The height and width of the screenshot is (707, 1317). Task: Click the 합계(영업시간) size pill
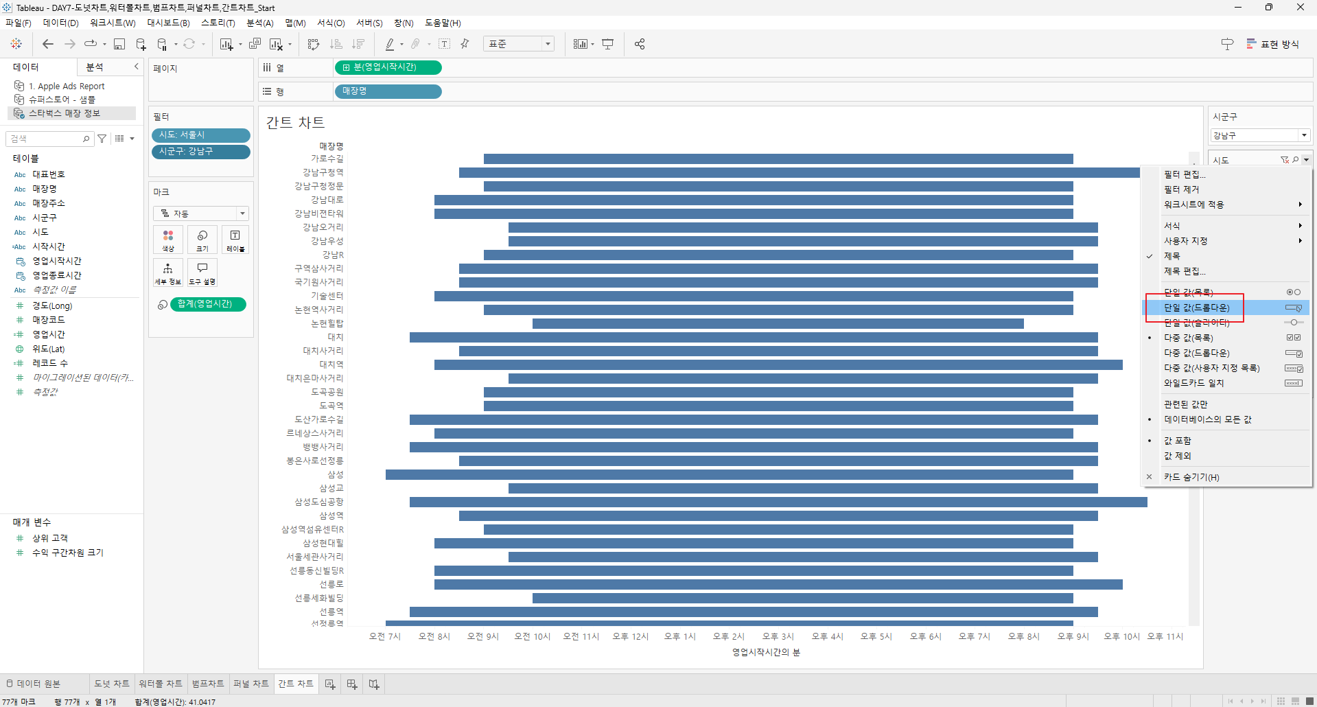point(208,304)
